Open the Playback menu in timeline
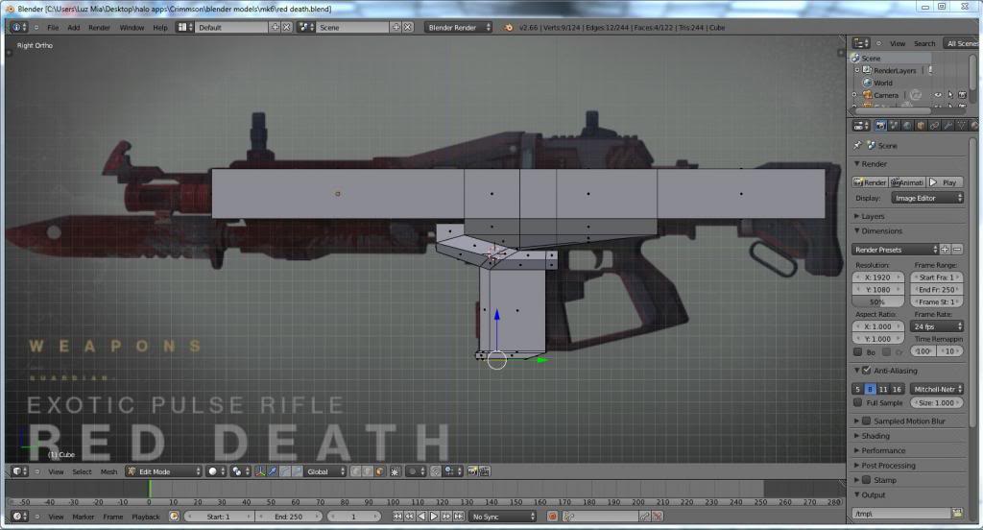 tap(146, 517)
